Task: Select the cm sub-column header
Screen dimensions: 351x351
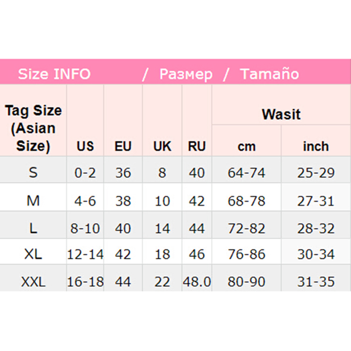Action: pyautogui.click(x=246, y=146)
